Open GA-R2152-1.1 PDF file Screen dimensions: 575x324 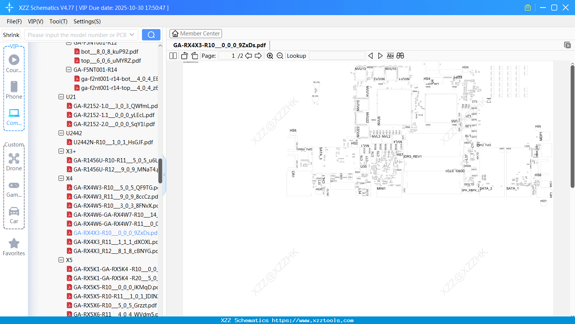[111, 115]
